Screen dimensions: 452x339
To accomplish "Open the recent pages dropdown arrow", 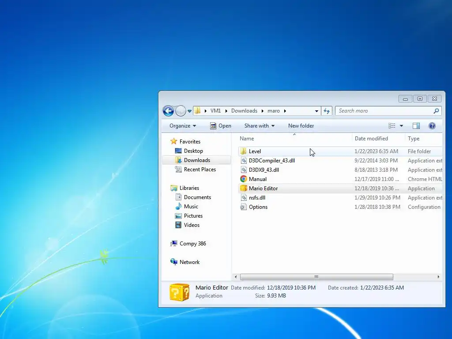I will tap(189, 111).
